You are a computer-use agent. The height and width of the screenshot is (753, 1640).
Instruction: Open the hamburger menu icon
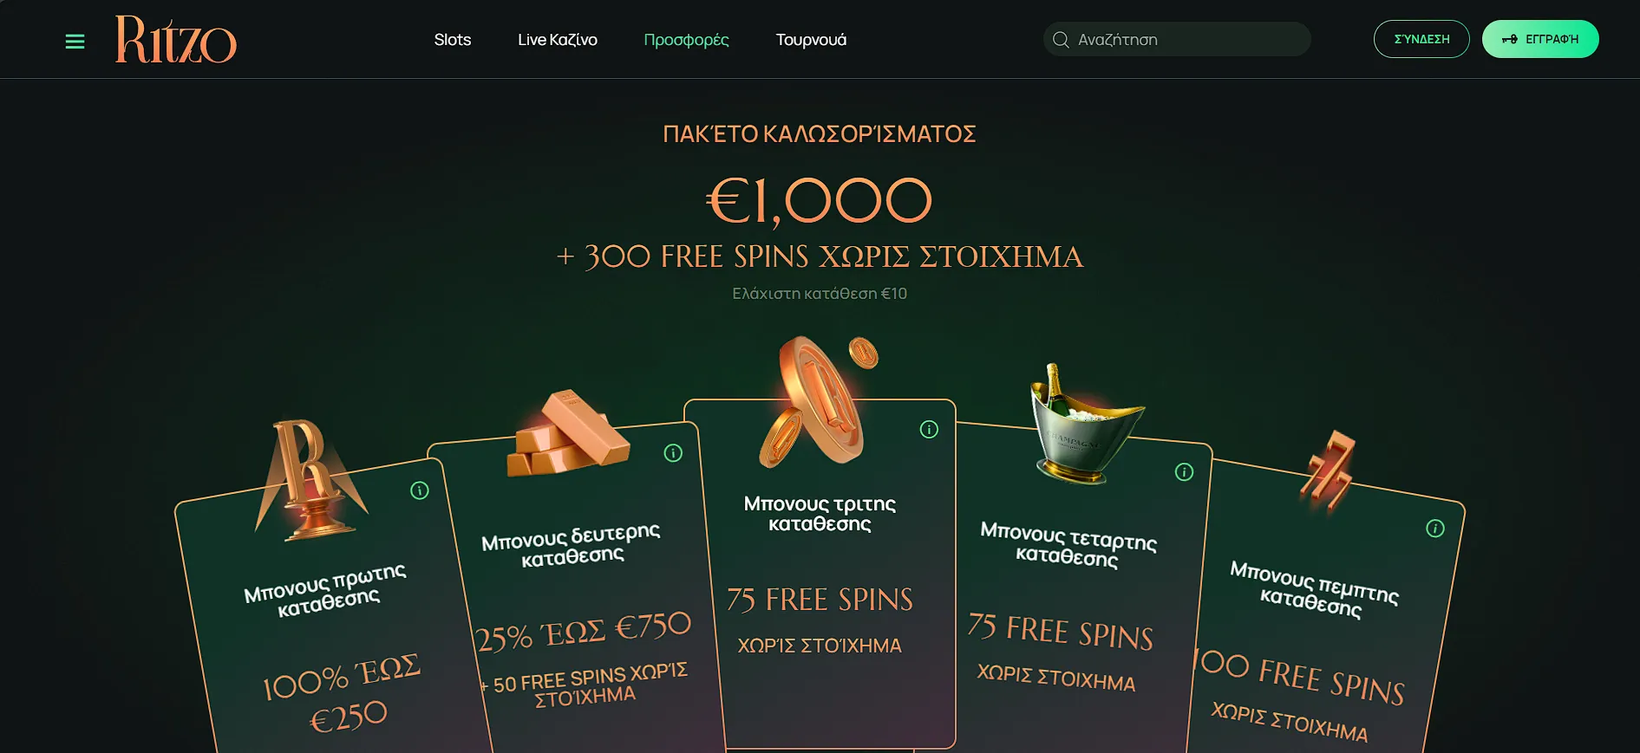coord(75,41)
